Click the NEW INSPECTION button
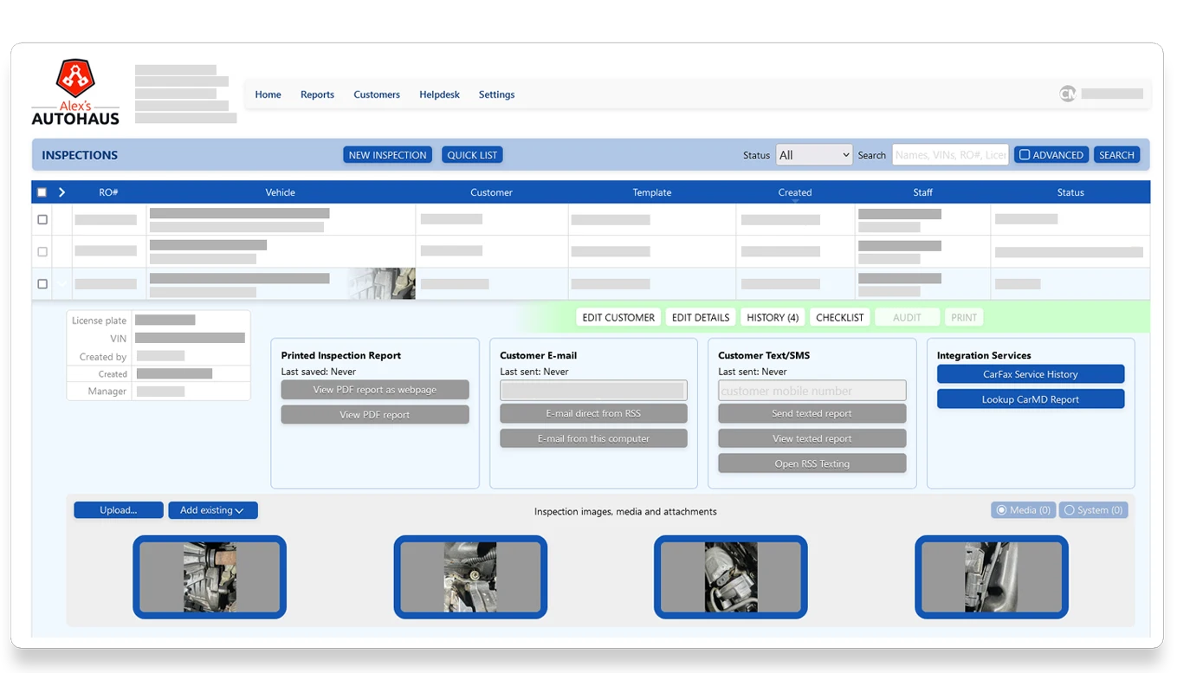Image resolution: width=1177 pixels, height=693 pixels. [387, 154]
